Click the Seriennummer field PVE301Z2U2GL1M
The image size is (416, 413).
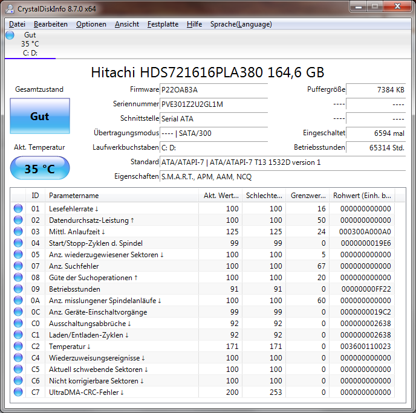(213, 104)
